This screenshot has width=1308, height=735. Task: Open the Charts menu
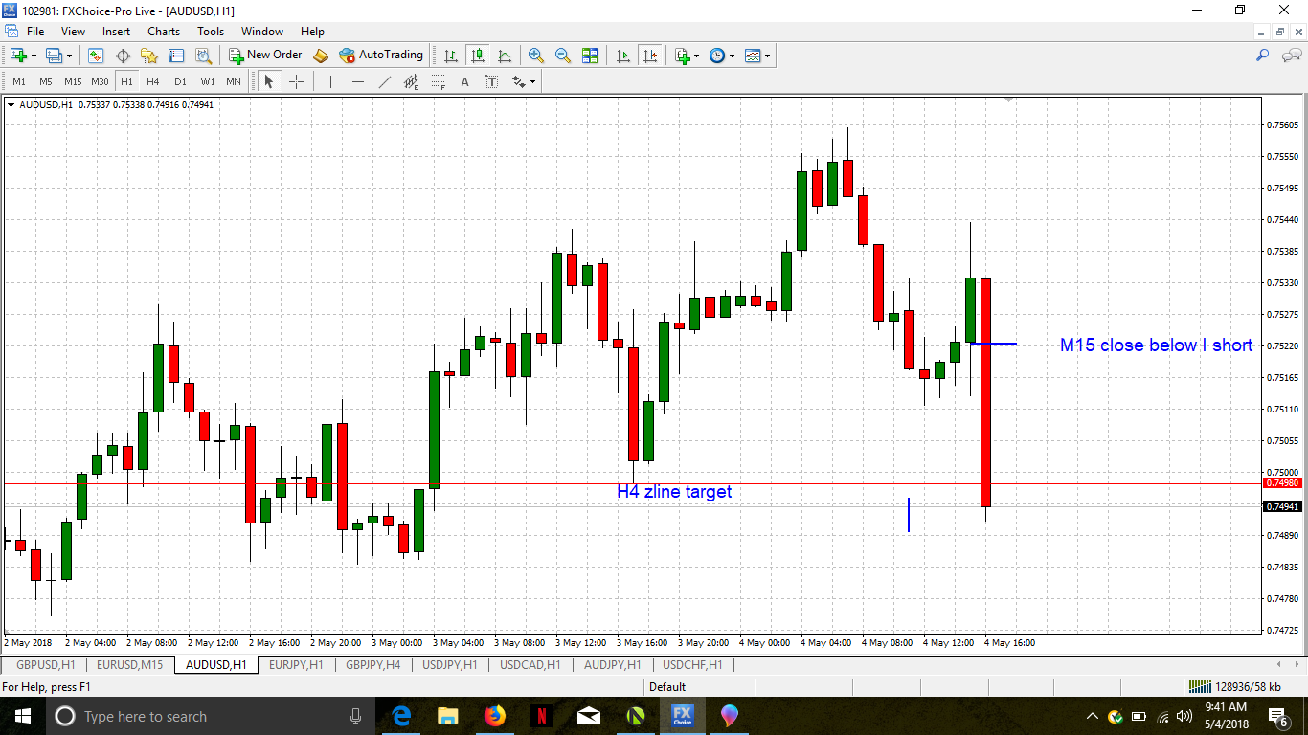coord(164,32)
